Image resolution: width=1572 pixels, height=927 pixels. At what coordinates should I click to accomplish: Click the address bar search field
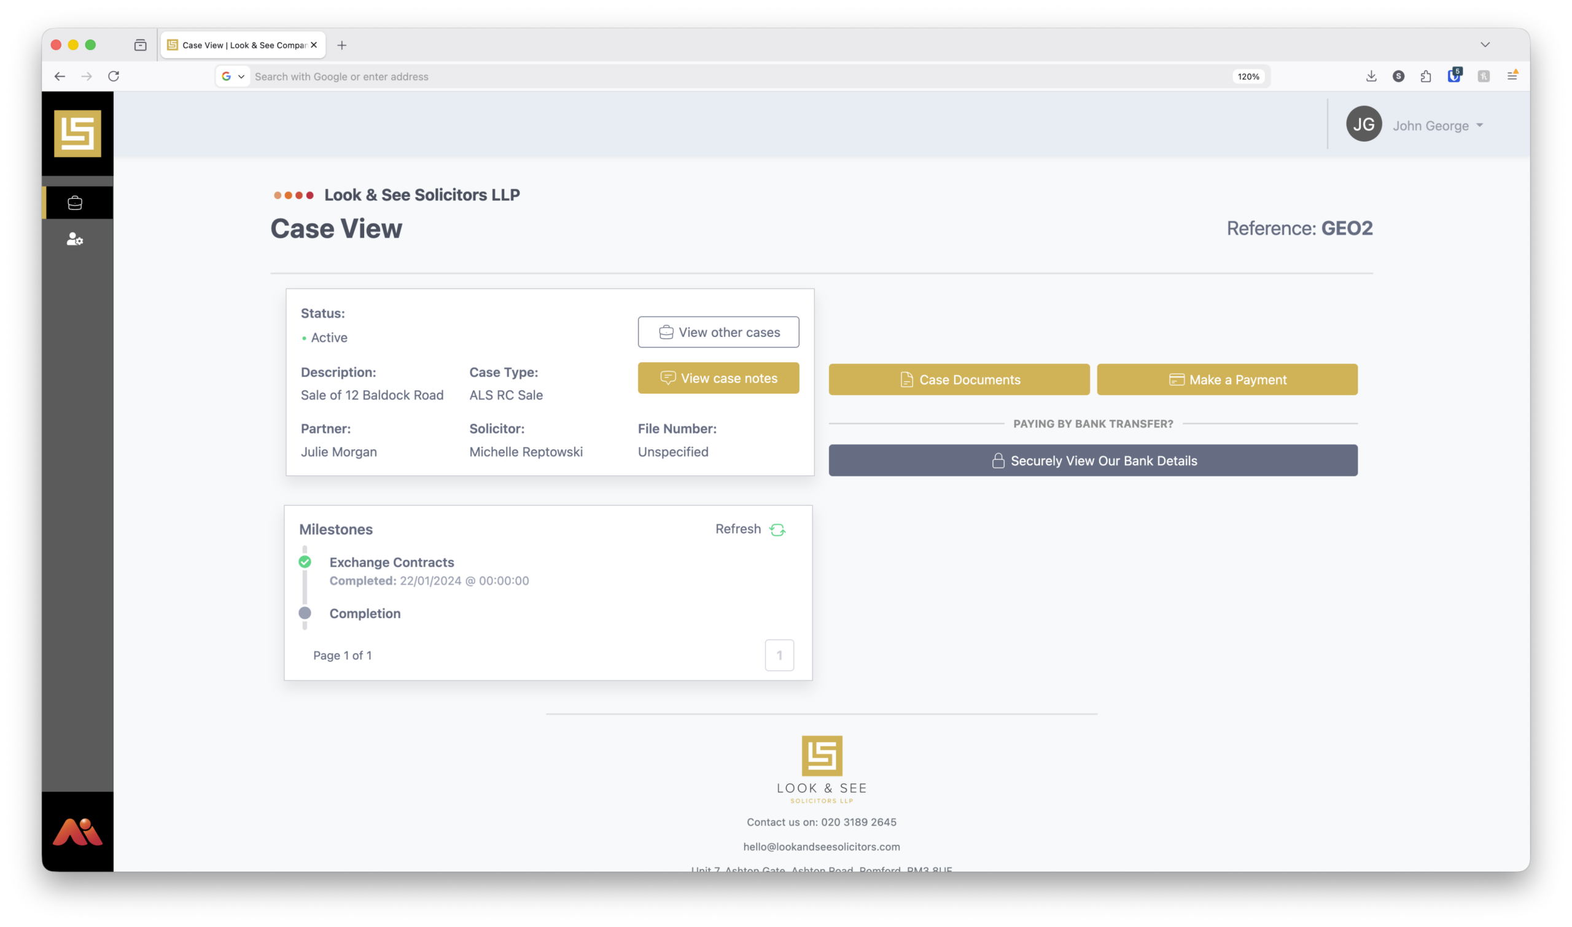[687, 76]
